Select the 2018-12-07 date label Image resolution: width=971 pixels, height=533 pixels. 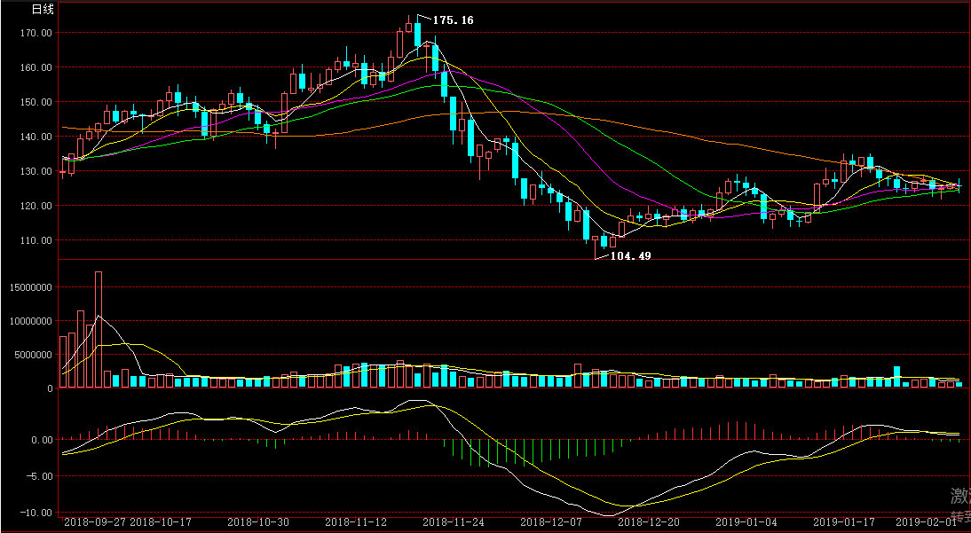550,522
